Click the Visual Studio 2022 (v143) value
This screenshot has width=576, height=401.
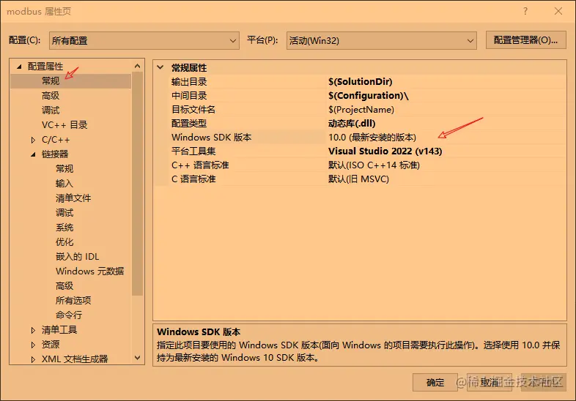coord(385,151)
